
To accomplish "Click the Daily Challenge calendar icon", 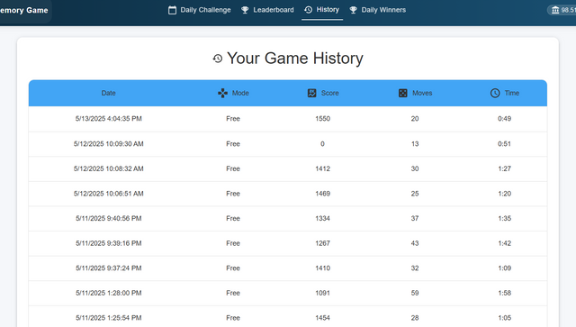I will (x=172, y=10).
